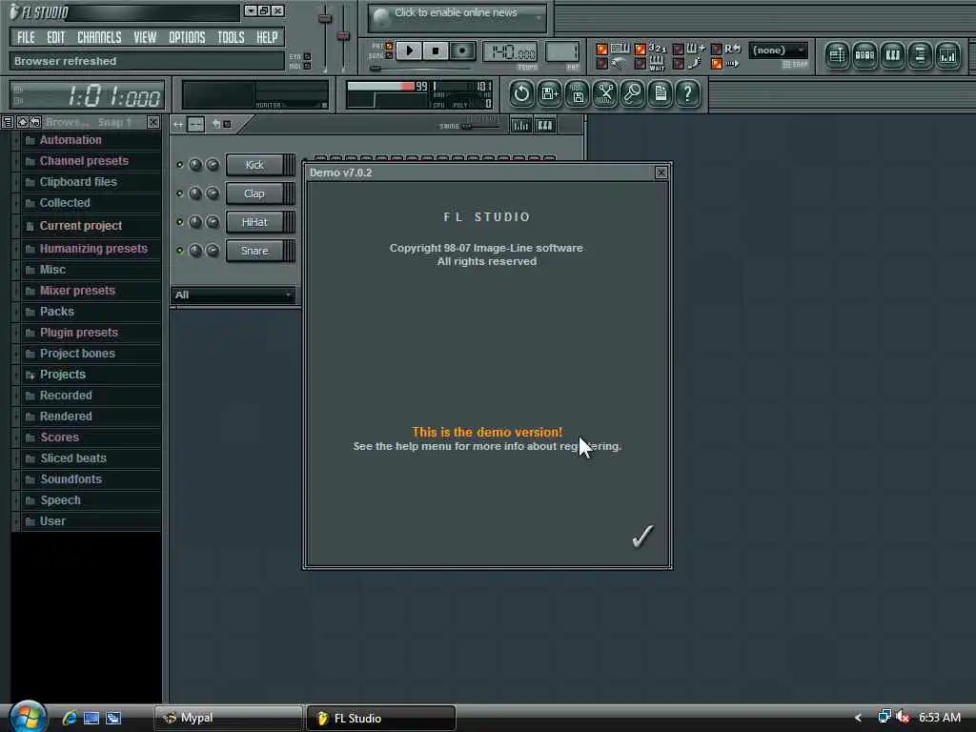Click the Show Desktop quick launch icon

coord(91,718)
